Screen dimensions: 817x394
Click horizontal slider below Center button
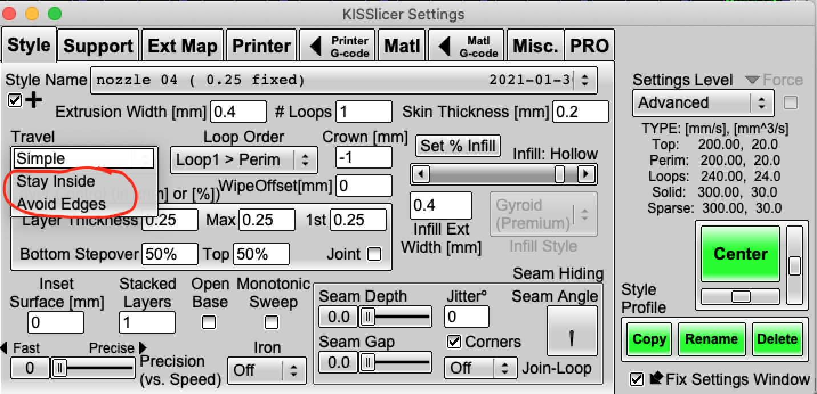[x=740, y=297]
